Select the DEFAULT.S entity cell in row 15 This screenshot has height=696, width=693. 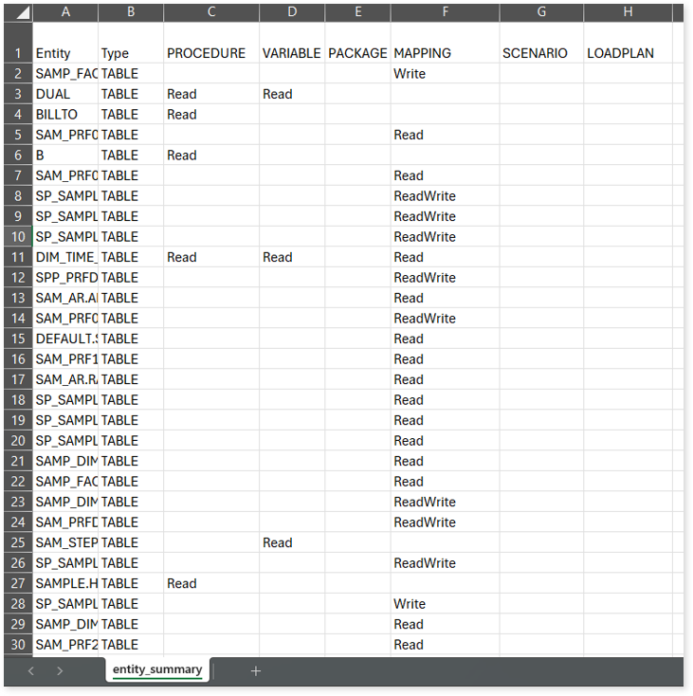click(x=65, y=339)
